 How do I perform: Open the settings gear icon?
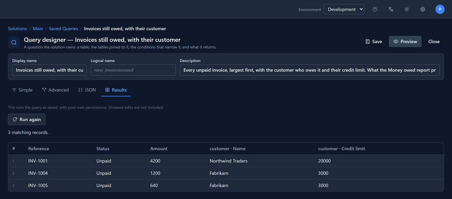coord(423,9)
